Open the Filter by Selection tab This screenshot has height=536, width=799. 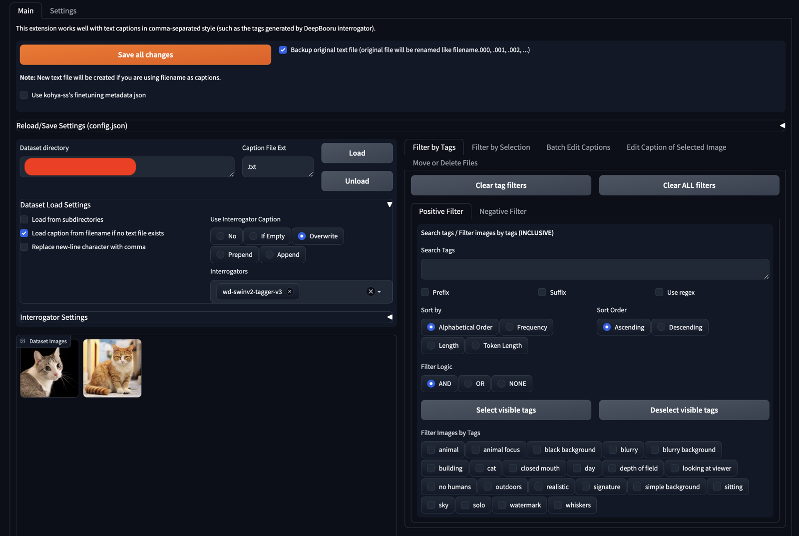coord(501,147)
